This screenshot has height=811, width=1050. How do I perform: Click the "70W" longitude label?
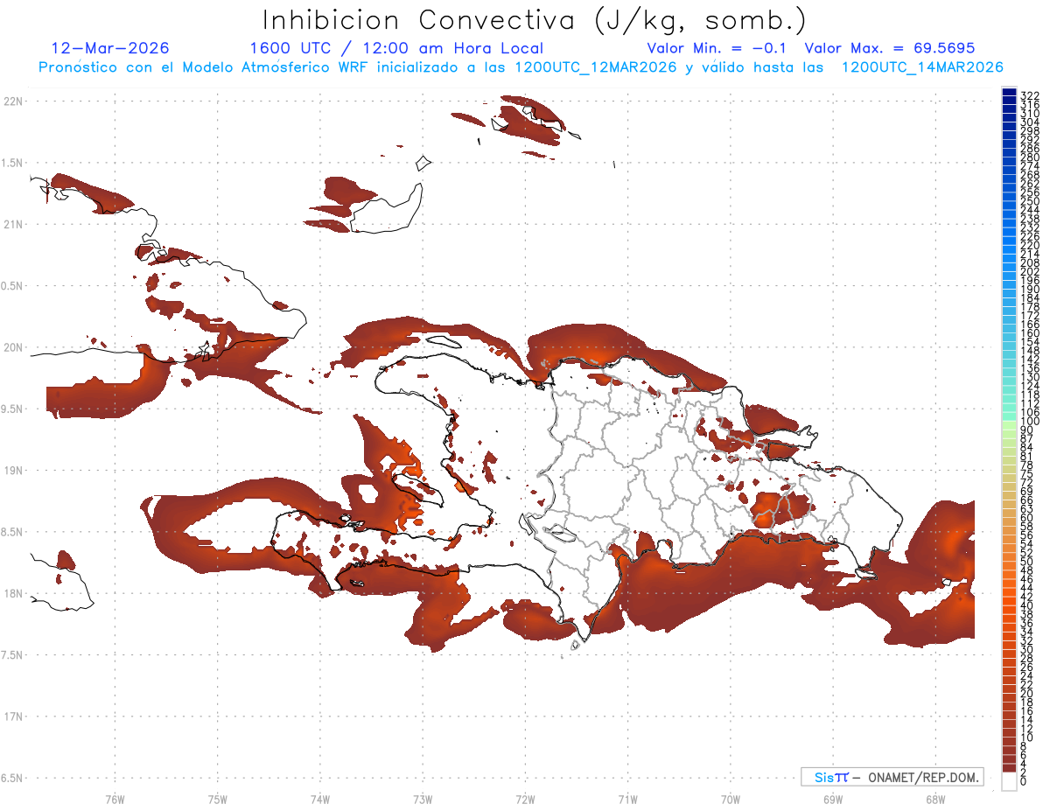[x=731, y=799]
